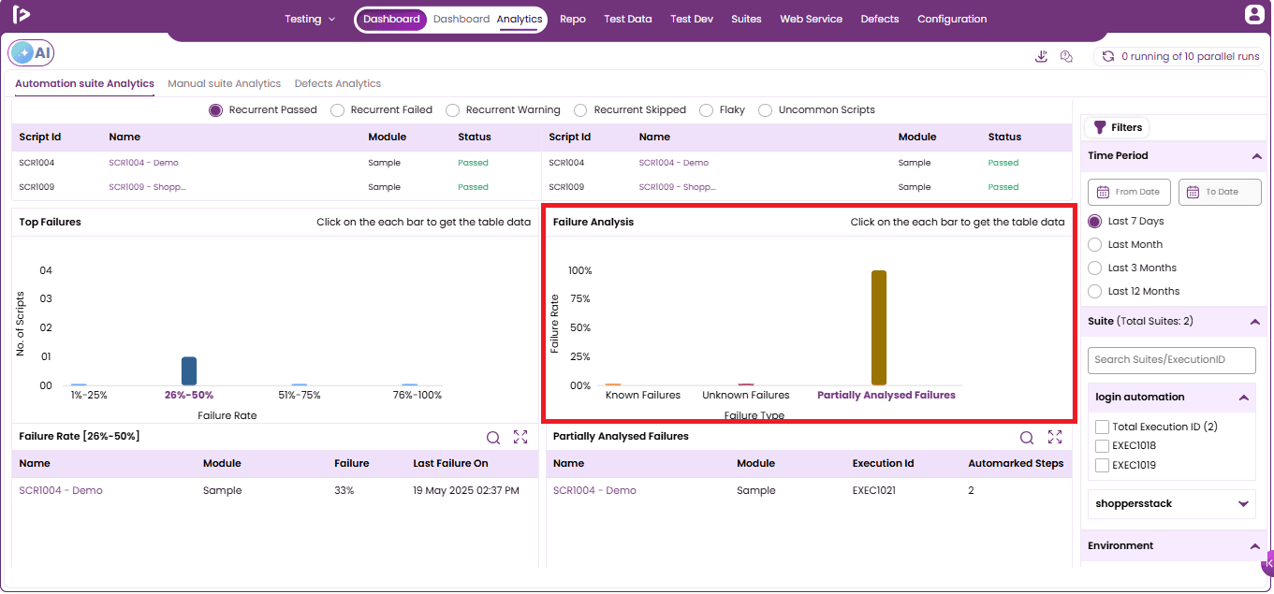This screenshot has height=594, width=1274.
Task: Click search icon in Partially Analysed Failures panel
Action: pos(1027,437)
